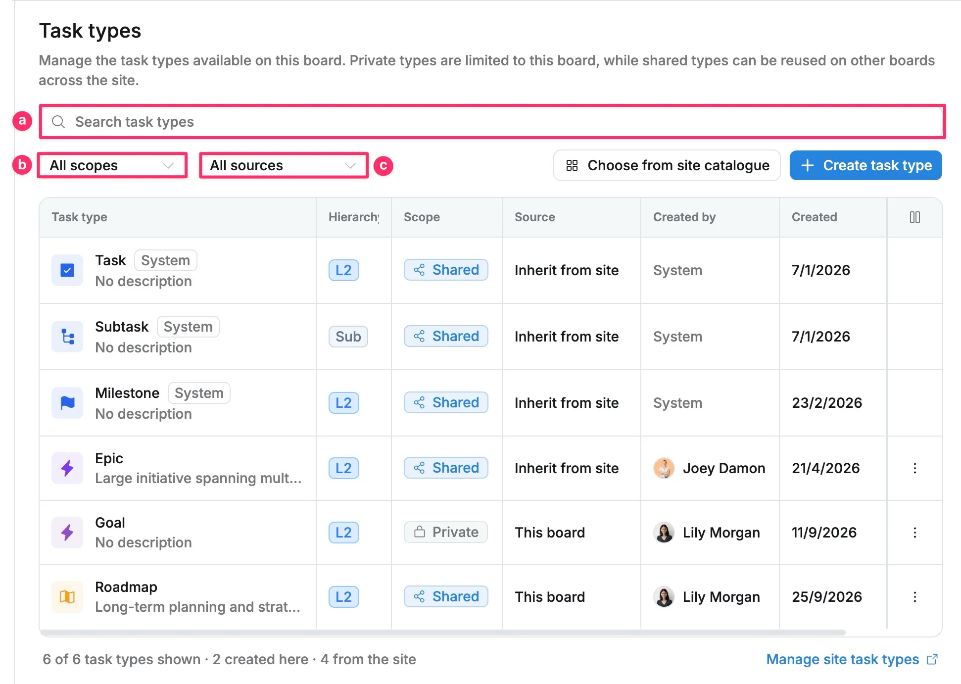Click Joey Damon's avatar
Viewport: 961px width, 684px height.
(x=664, y=468)
